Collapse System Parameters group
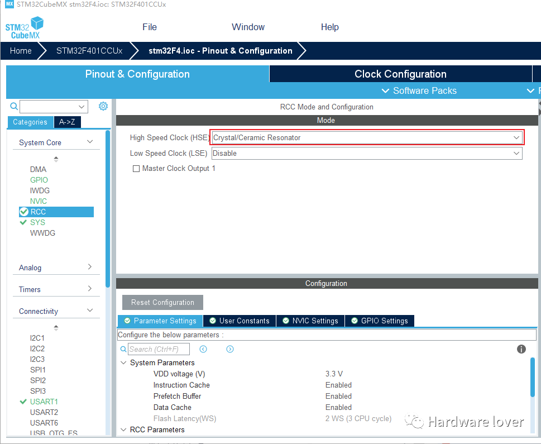The height and width of the screenshot is (444, 541). [123, 363]
